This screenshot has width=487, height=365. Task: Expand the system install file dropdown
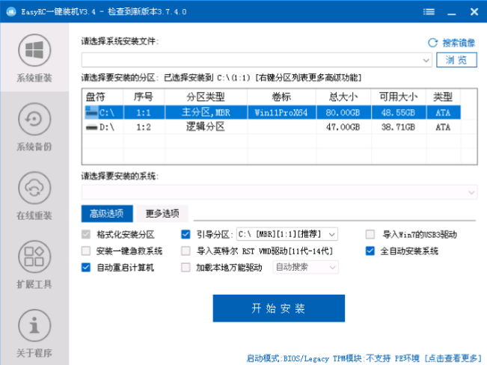click(426, 60)
